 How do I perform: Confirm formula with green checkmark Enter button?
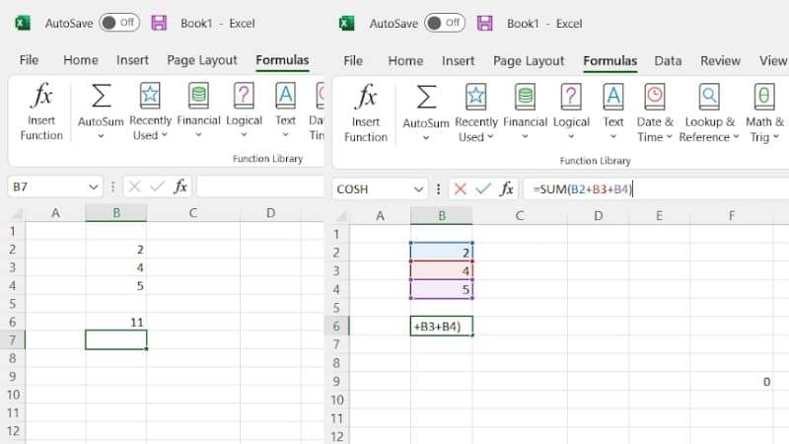point(483,188)
